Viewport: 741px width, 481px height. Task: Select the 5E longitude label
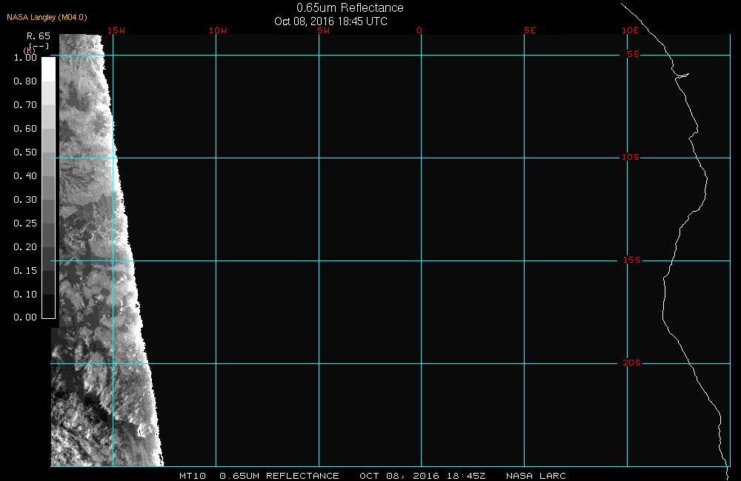[x=529, y=30]
